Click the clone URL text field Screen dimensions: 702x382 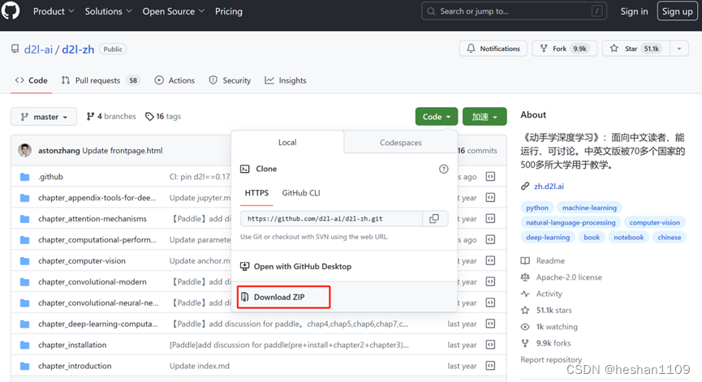(332, 219)
